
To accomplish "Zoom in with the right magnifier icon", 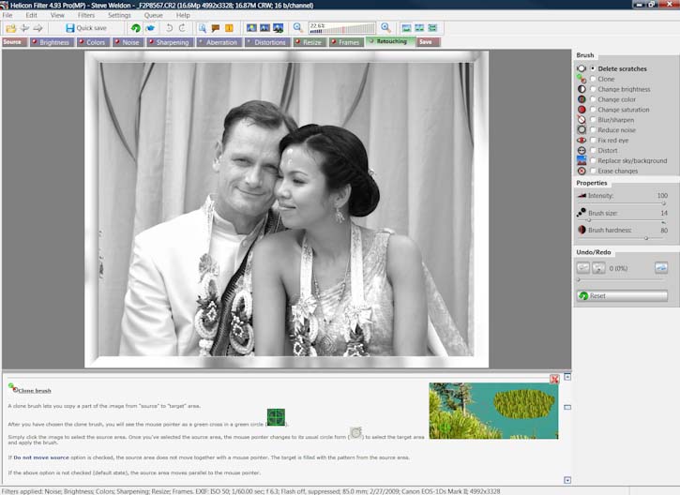I will (385, 28).
